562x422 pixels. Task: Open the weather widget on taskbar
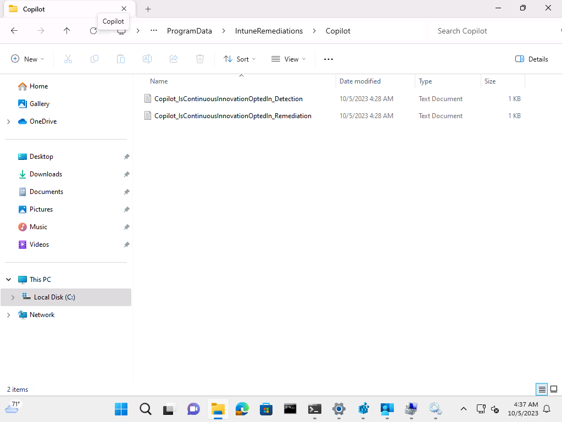pyautogui.click(x=13, y=408)
